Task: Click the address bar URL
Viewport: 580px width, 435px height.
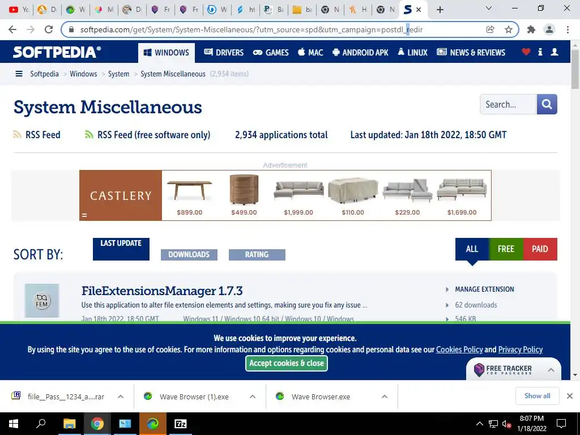Action: (251, 29)
